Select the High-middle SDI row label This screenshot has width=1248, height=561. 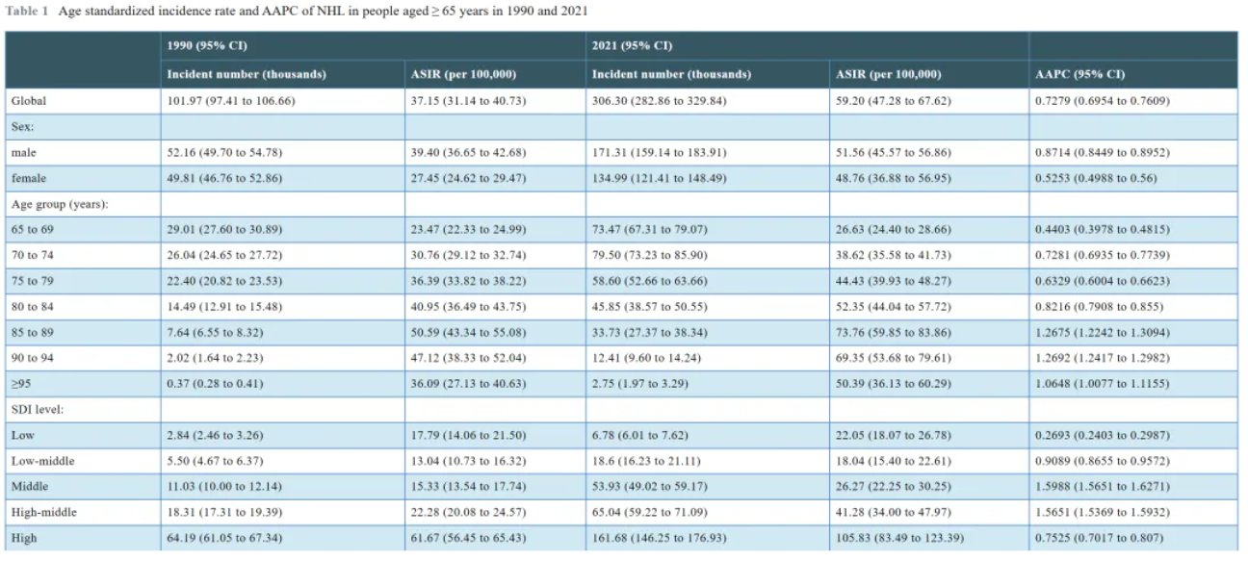pos(44,513)
